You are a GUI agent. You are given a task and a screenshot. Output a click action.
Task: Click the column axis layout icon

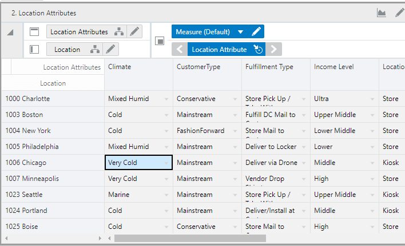pos(34,32)
